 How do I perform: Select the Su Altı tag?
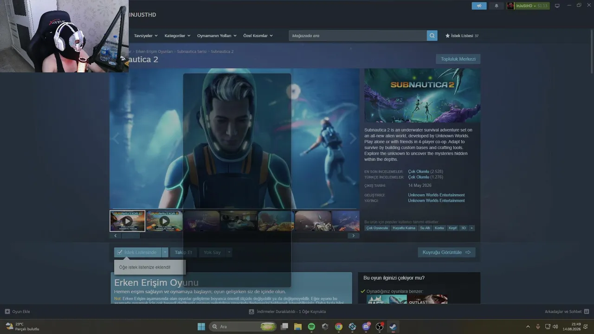tap(425, 228)
